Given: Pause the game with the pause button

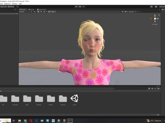Looking at the screenshot, I should (80, 6).
